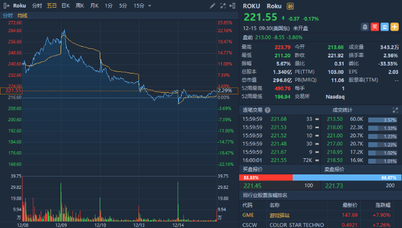Image resolution: width=402 pixels, height=228 pixels.
Task: Click the red 买 buy button
Action: [x=375, y=27]
